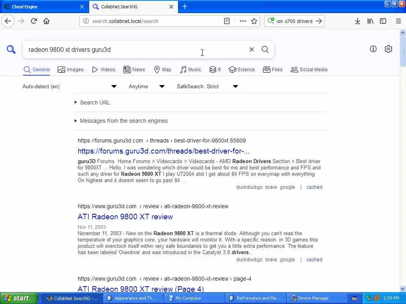Select the Music category
Viewport: 406px width, 304px height.
pos(191,70)
